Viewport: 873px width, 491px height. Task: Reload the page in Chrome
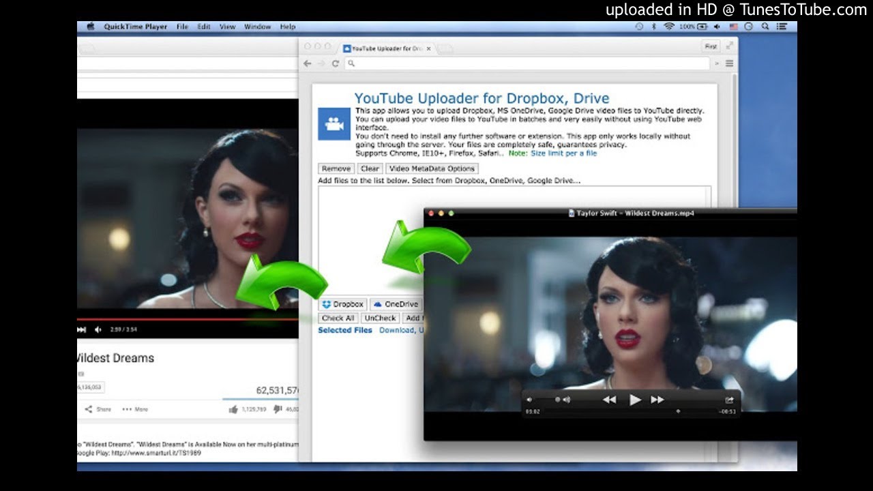tap(336, 63)
